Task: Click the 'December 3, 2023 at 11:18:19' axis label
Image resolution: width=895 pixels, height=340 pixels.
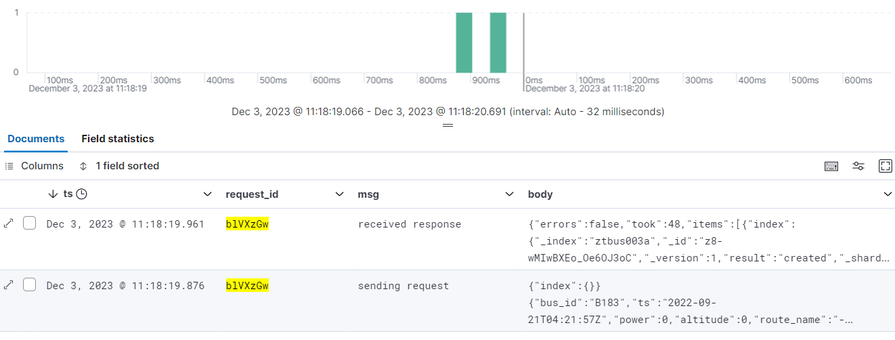Action: tap(88, 89)
